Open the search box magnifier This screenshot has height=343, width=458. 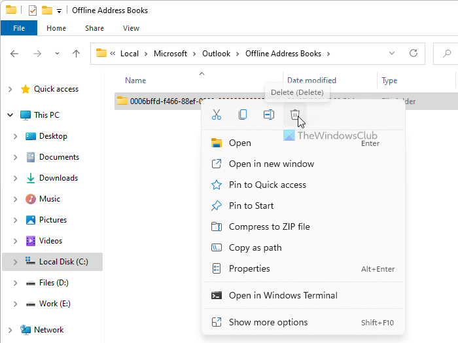click(x=447, y=54)
